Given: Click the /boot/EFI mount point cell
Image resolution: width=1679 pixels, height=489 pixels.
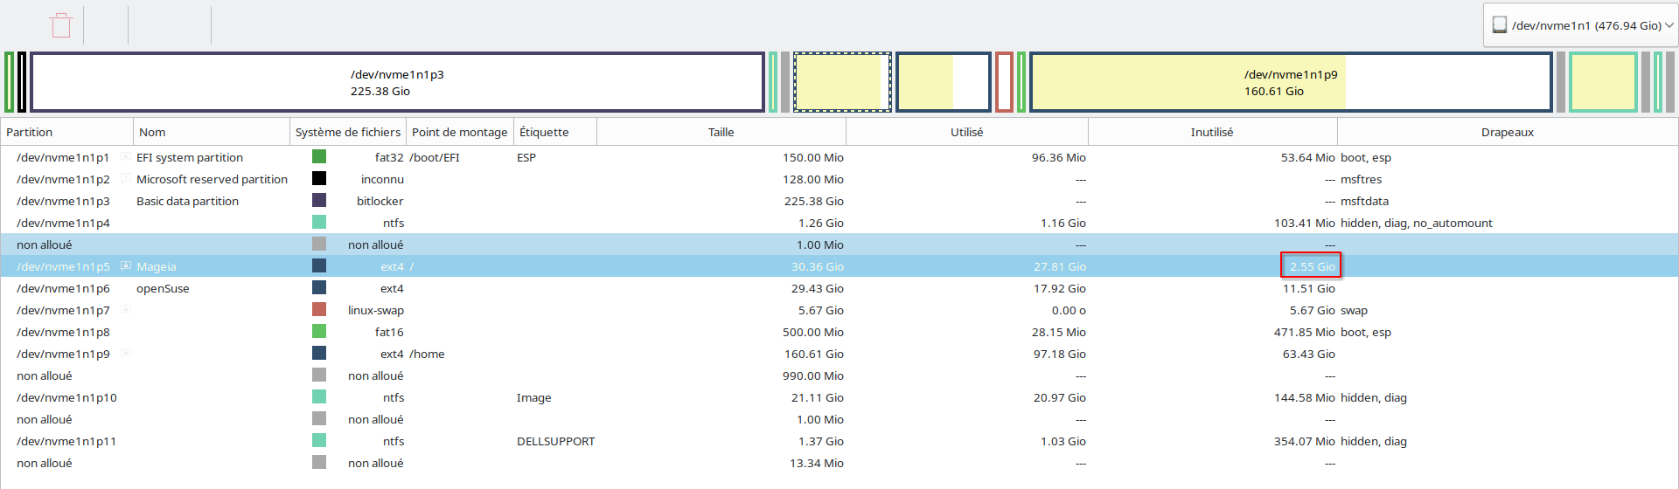Looking at the screenshot, I should coord(435,157).
